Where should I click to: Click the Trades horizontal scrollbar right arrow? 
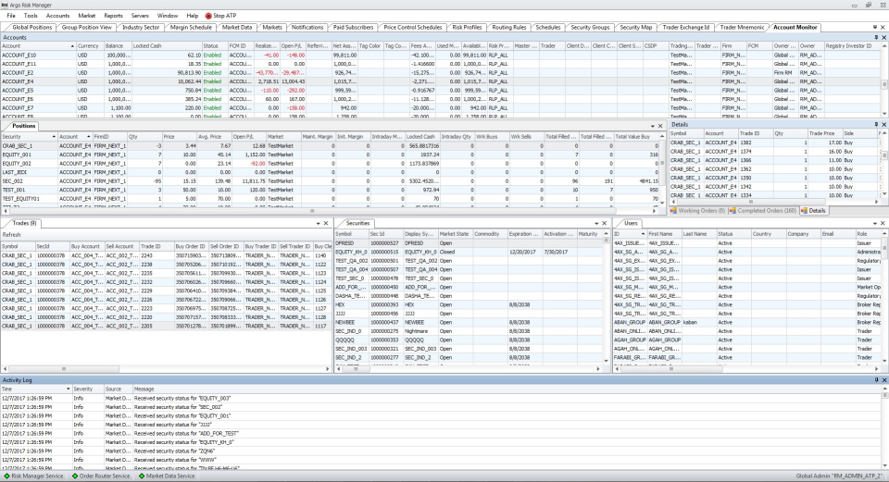pos(328,369)
